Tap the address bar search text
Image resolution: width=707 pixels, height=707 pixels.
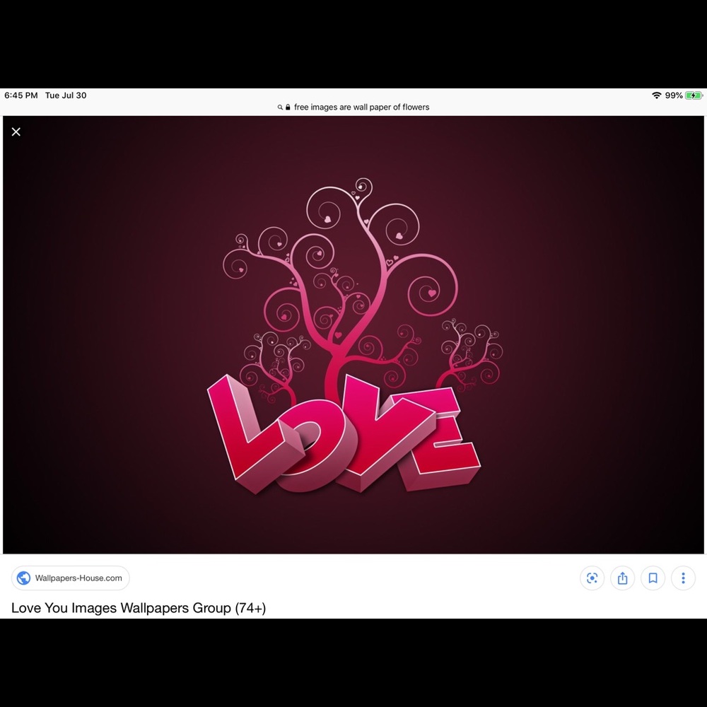361,107
